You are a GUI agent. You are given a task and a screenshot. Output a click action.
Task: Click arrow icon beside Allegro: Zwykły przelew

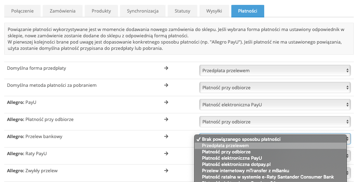point(166,170)
